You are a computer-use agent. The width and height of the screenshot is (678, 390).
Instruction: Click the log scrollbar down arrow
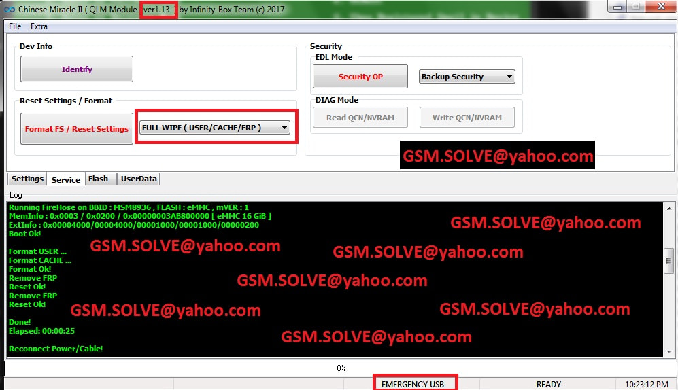(x=668, y=351)
